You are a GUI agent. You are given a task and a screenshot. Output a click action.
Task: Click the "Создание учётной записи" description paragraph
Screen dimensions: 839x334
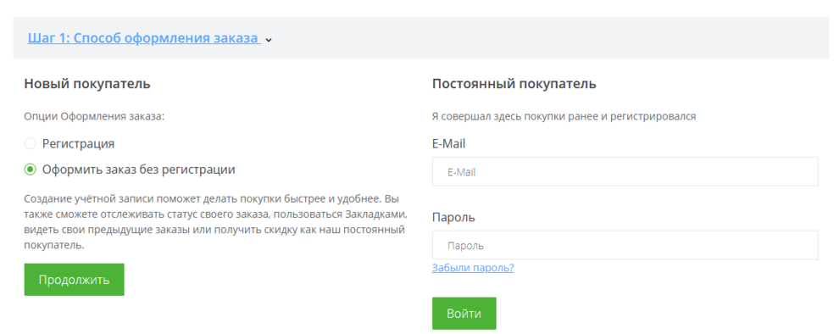coord(216,222)
